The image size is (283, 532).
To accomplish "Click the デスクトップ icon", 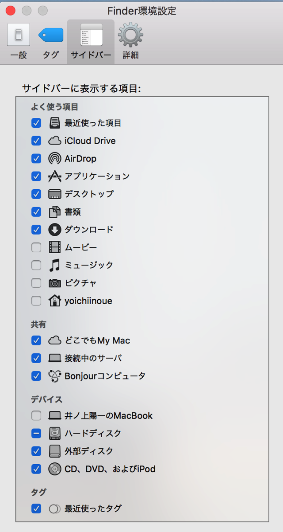I will 54,194.
